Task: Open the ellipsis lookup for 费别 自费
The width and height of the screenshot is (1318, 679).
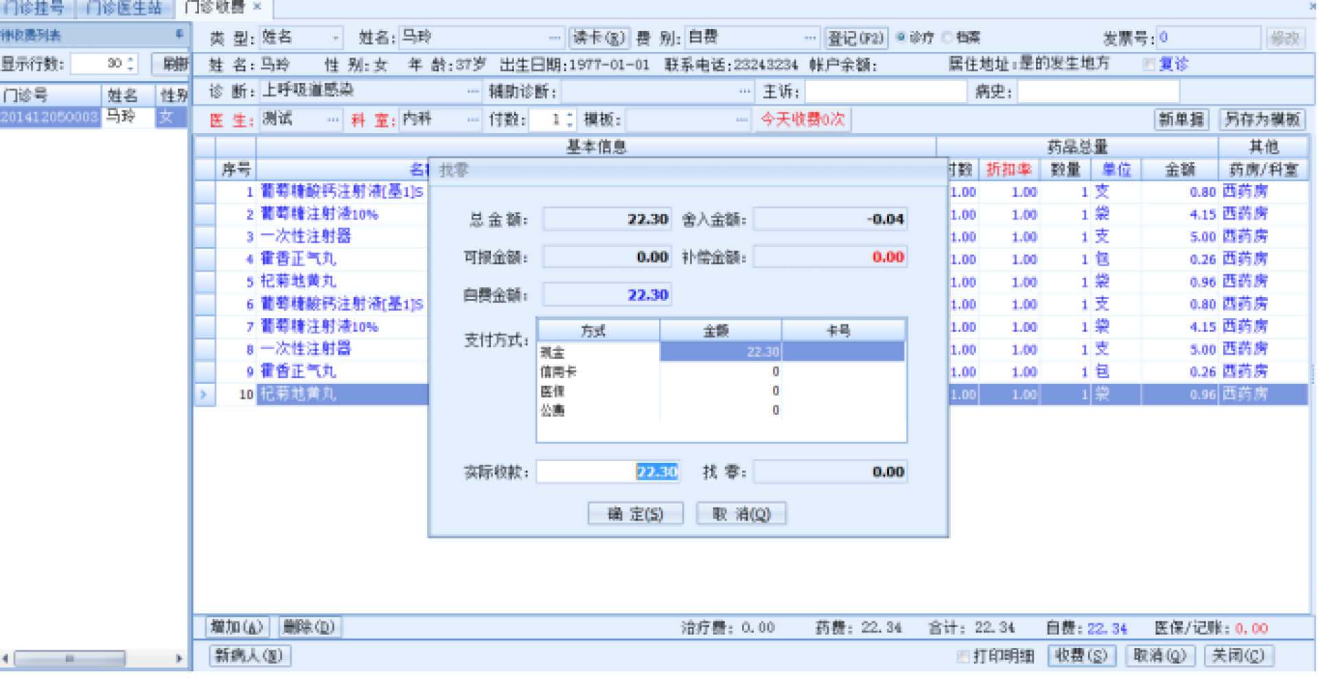Action: pyautogui.click(x=810, y=38)
